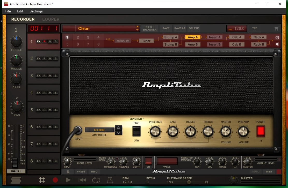Start playback with the play button

click(x=68, y=180)
